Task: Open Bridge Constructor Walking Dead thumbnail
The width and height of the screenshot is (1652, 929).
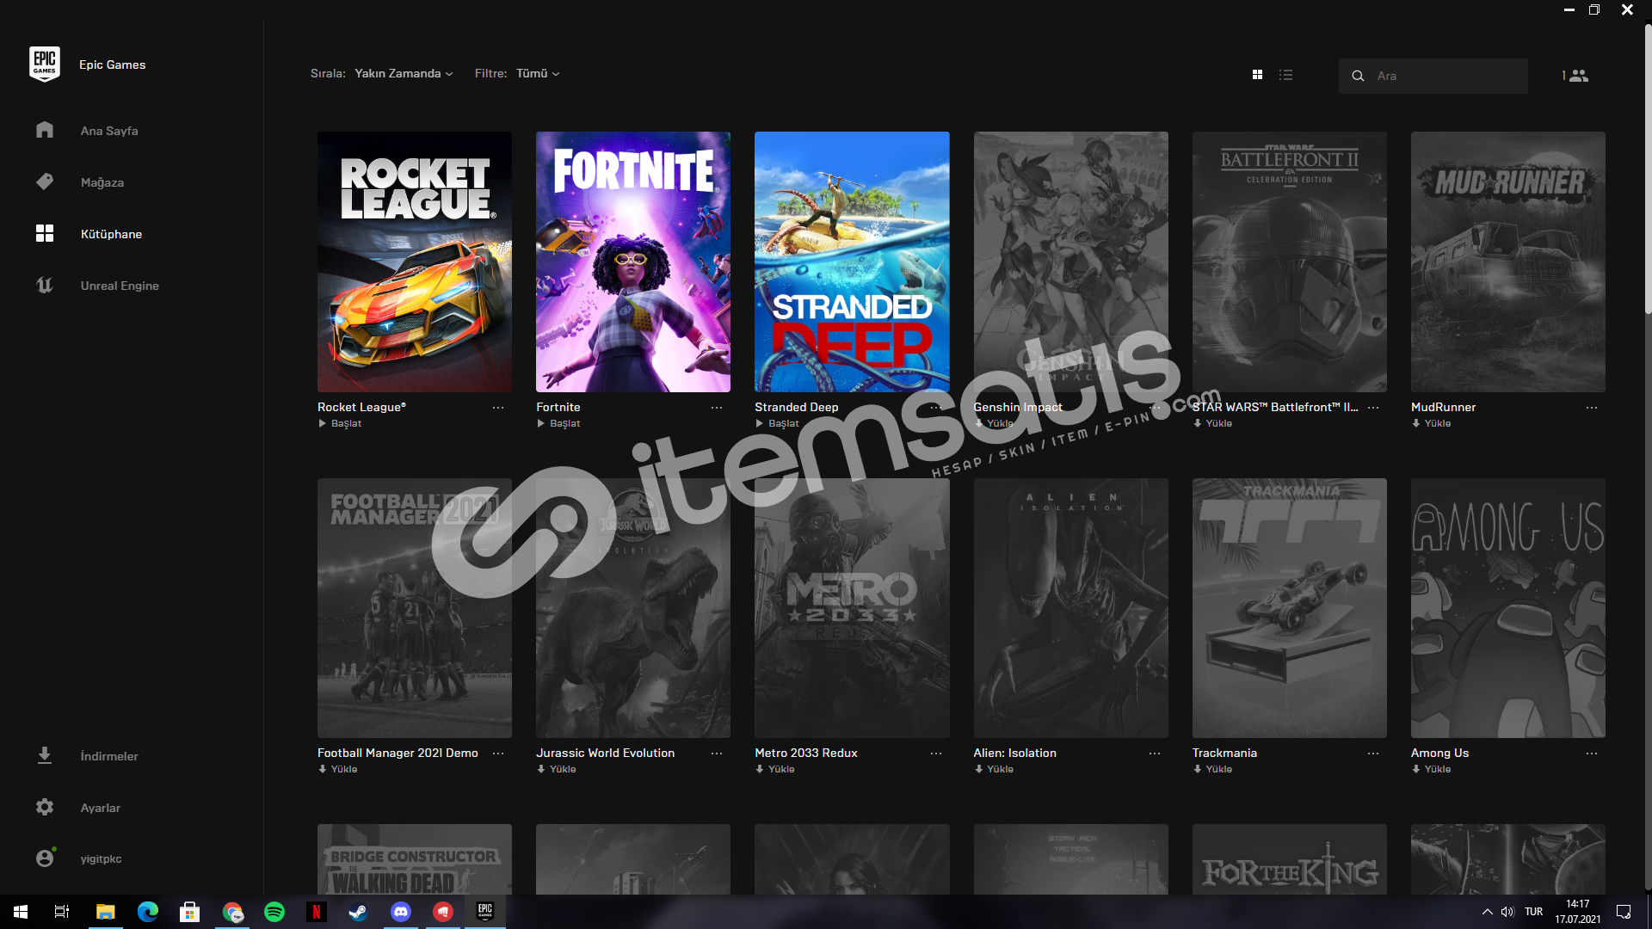Action: click(x=414, y=859)
